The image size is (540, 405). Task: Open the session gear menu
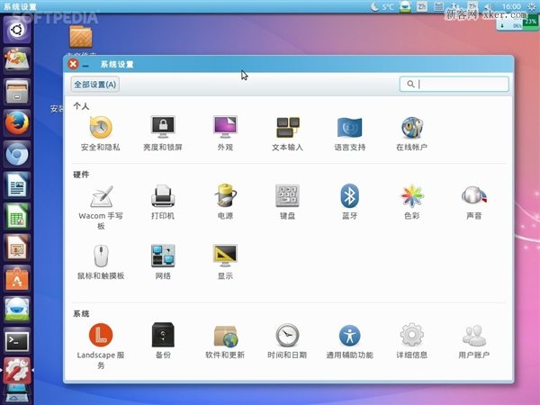pos(532,6)
